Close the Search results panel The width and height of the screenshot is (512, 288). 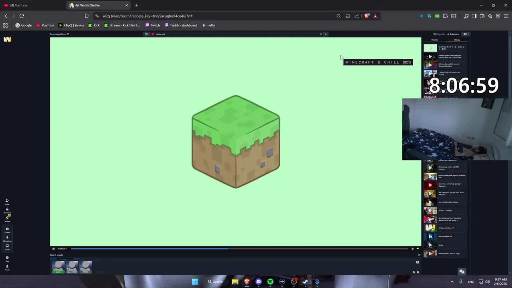[x=419, y=255]
